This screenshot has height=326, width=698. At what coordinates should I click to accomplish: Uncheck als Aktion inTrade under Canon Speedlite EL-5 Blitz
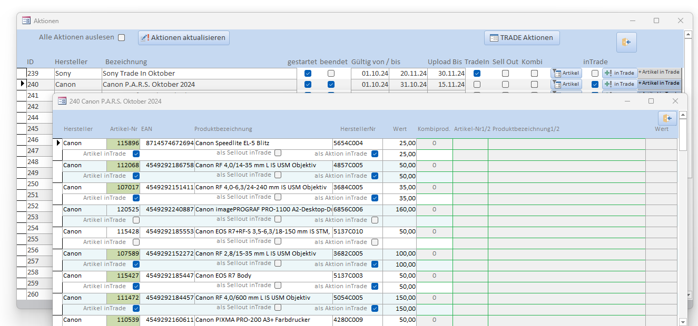tap(375, 154)
